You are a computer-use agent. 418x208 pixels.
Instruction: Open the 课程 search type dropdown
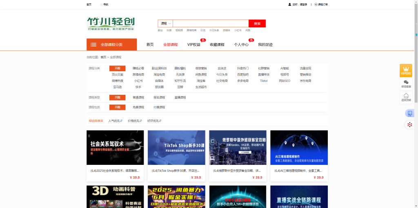click(x=166, y=24)
